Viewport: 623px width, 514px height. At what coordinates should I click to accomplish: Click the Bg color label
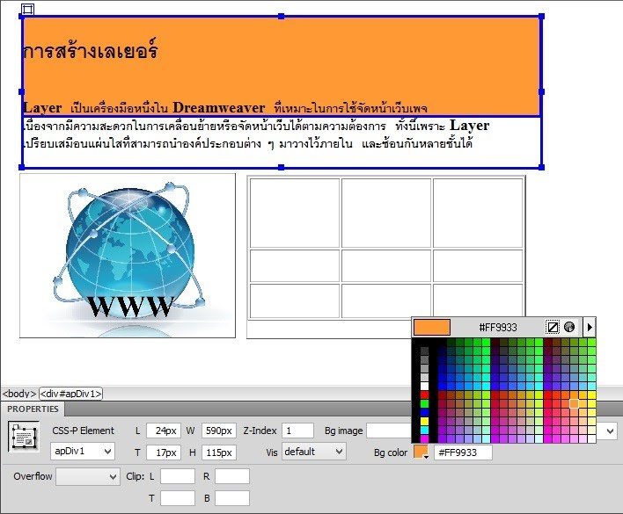[x=391, y=452]
